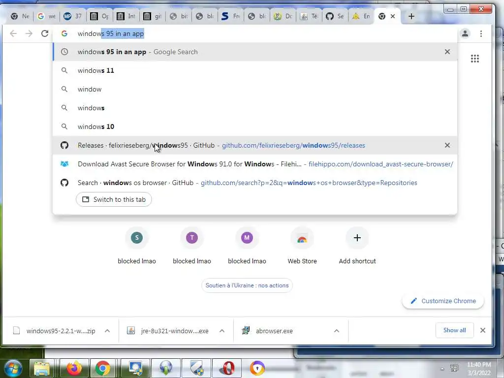Open the Windows Start menu
Image resolution: width=504 pixels, height=378 pixels.
pyautogui.click(x=13, y=368)
